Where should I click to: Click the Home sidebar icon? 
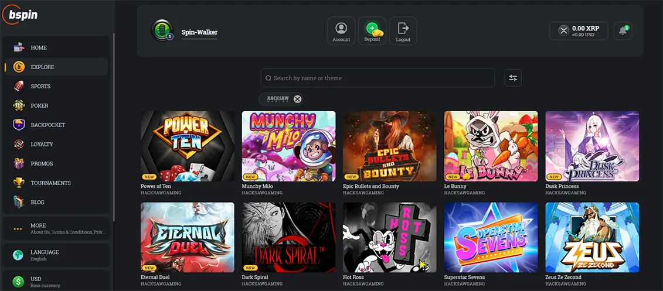coord(19,48)
